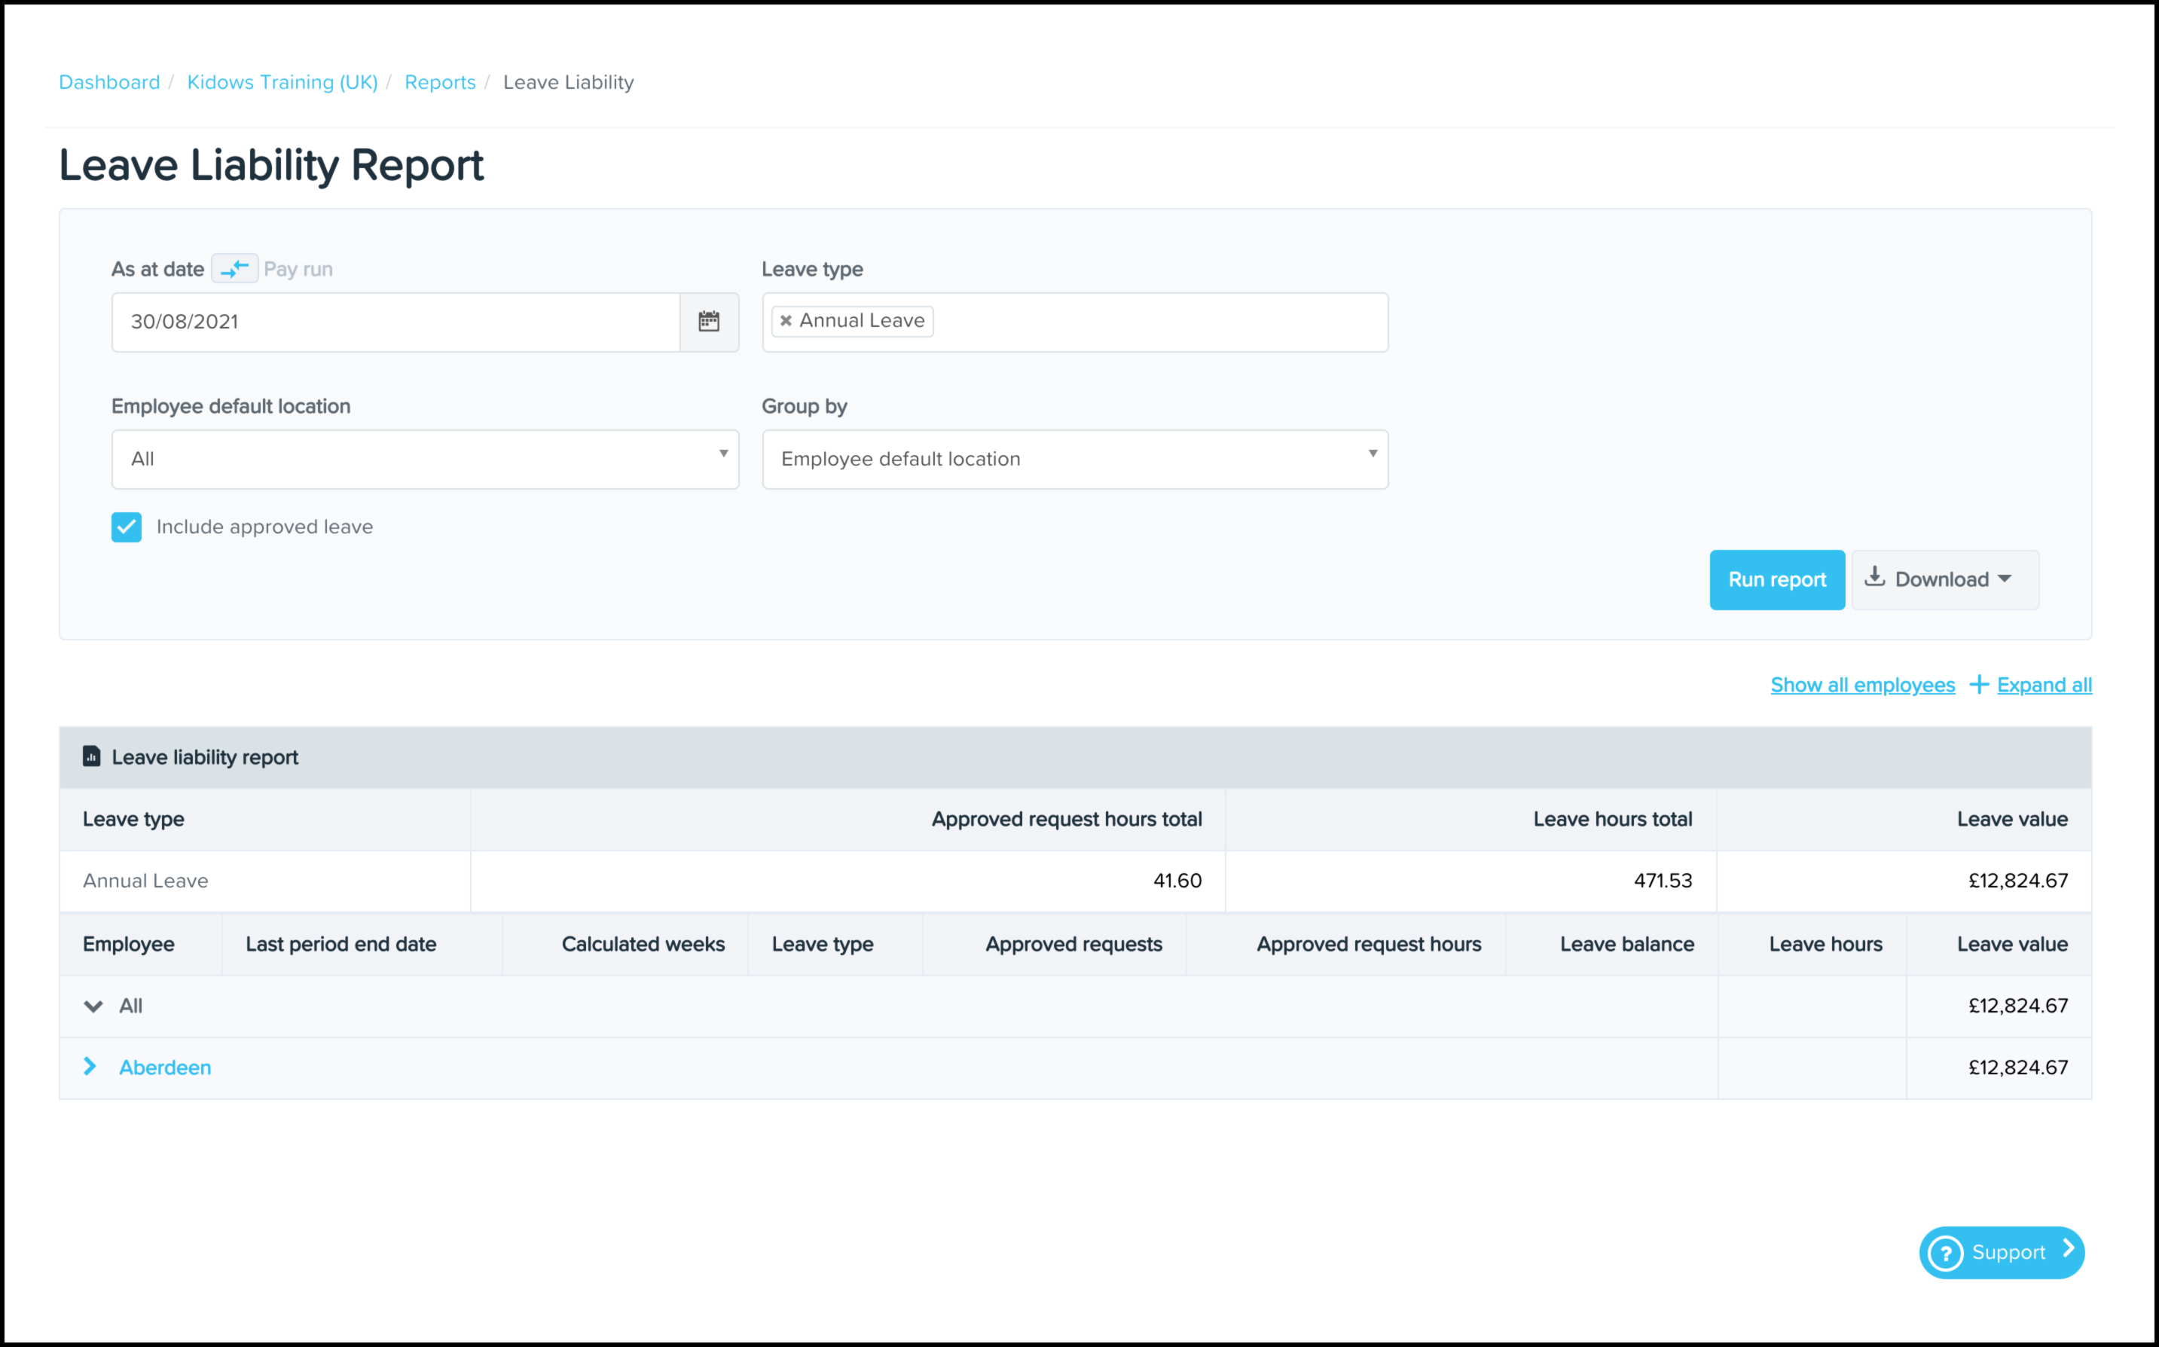2159x1347 pixels.
Task: Collapse the All group chevron
Action: 93,1006
